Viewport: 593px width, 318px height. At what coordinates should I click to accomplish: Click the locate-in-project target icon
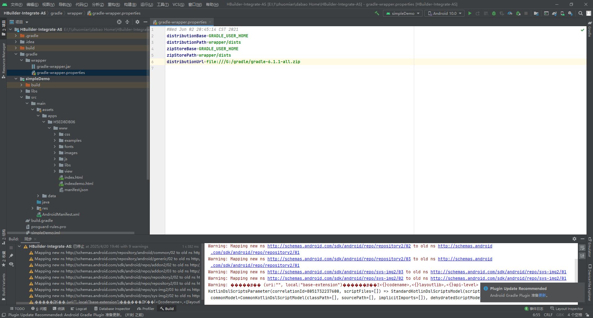(x=119, y=22)
